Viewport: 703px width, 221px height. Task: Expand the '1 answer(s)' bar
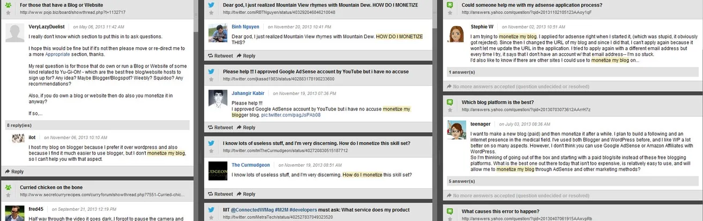[x=573, y=72]
